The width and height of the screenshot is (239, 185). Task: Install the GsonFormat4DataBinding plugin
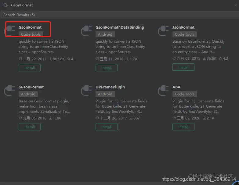107,68
